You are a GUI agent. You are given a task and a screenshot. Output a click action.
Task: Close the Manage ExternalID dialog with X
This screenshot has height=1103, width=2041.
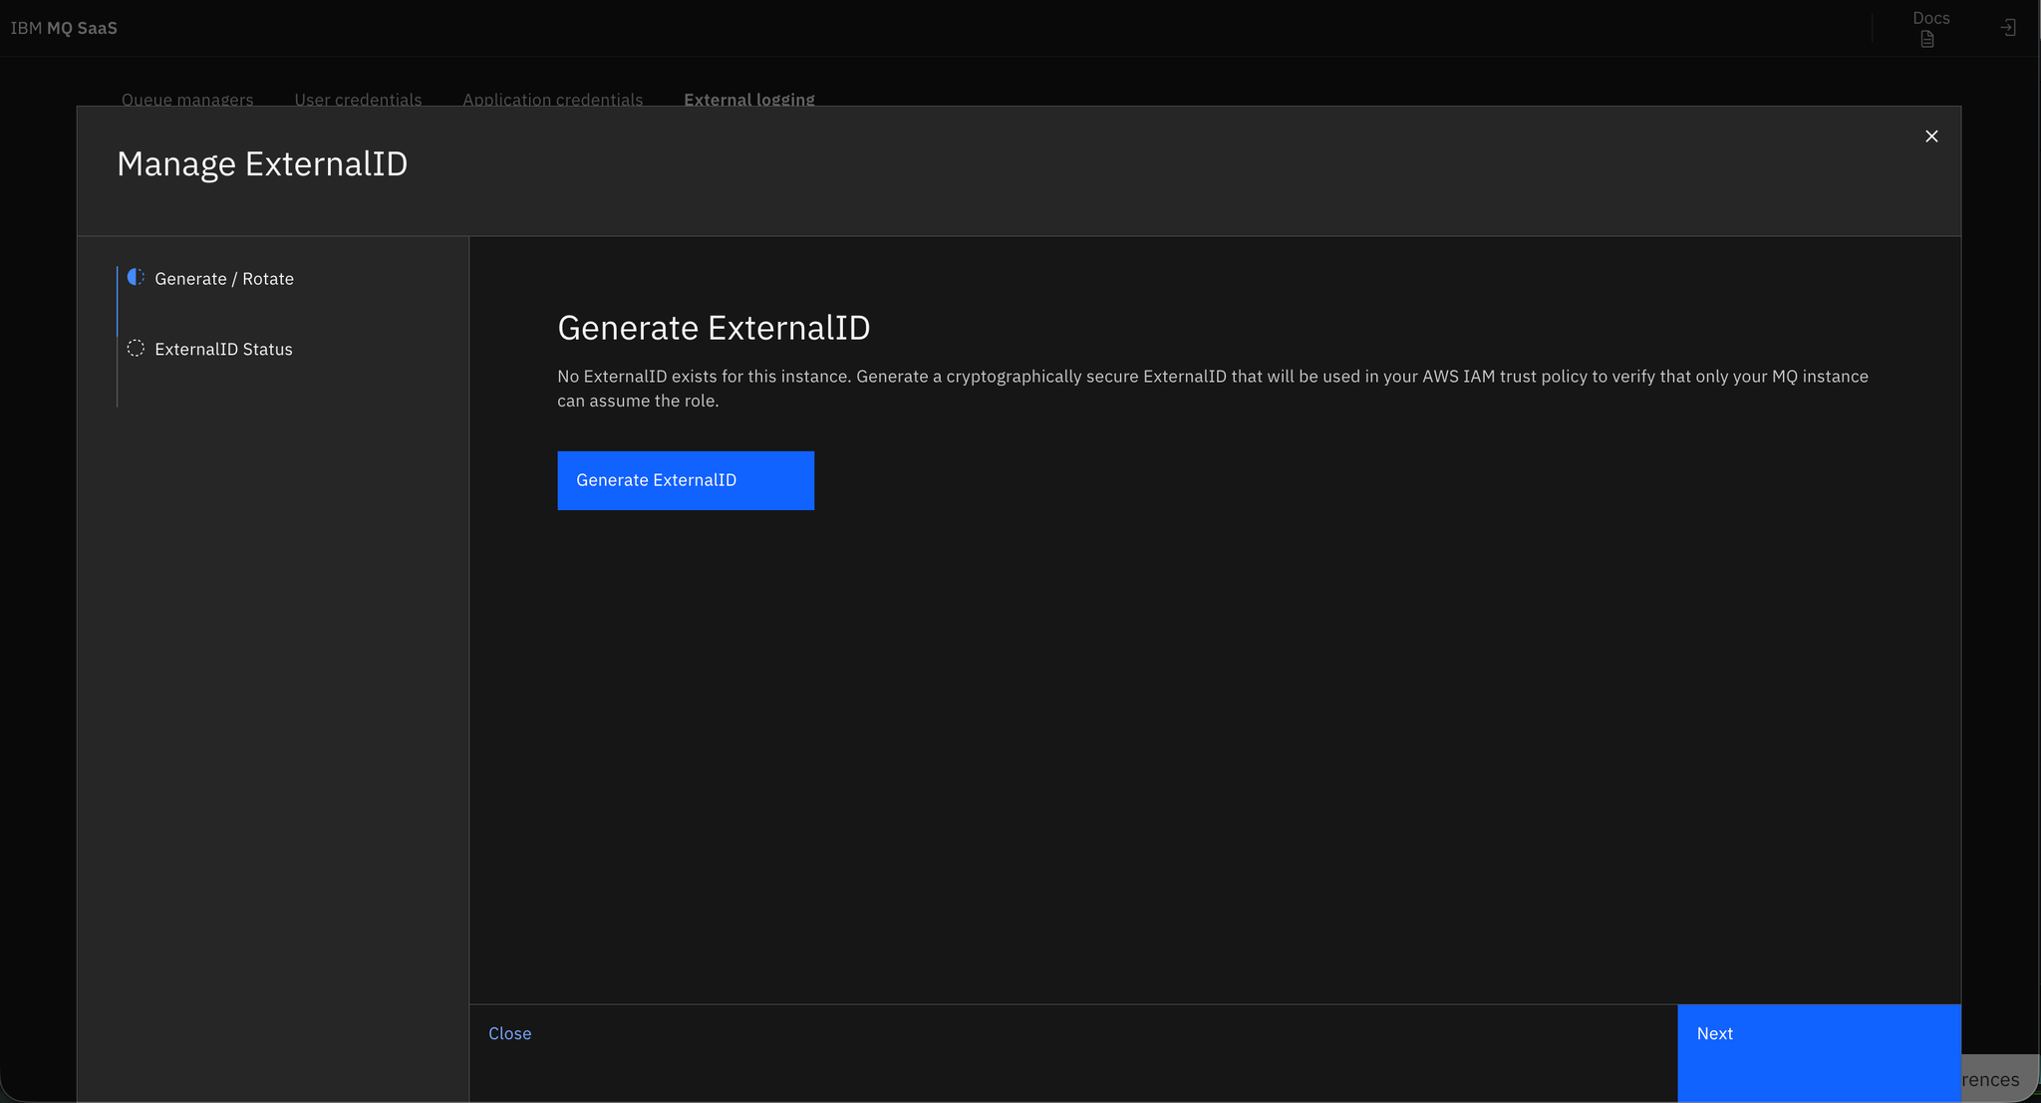click(x=1931, y=137)
